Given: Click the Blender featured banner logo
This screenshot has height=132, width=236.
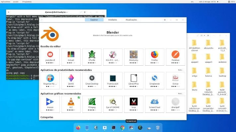Looking at the screenshot, I should [x=50, y=34].
